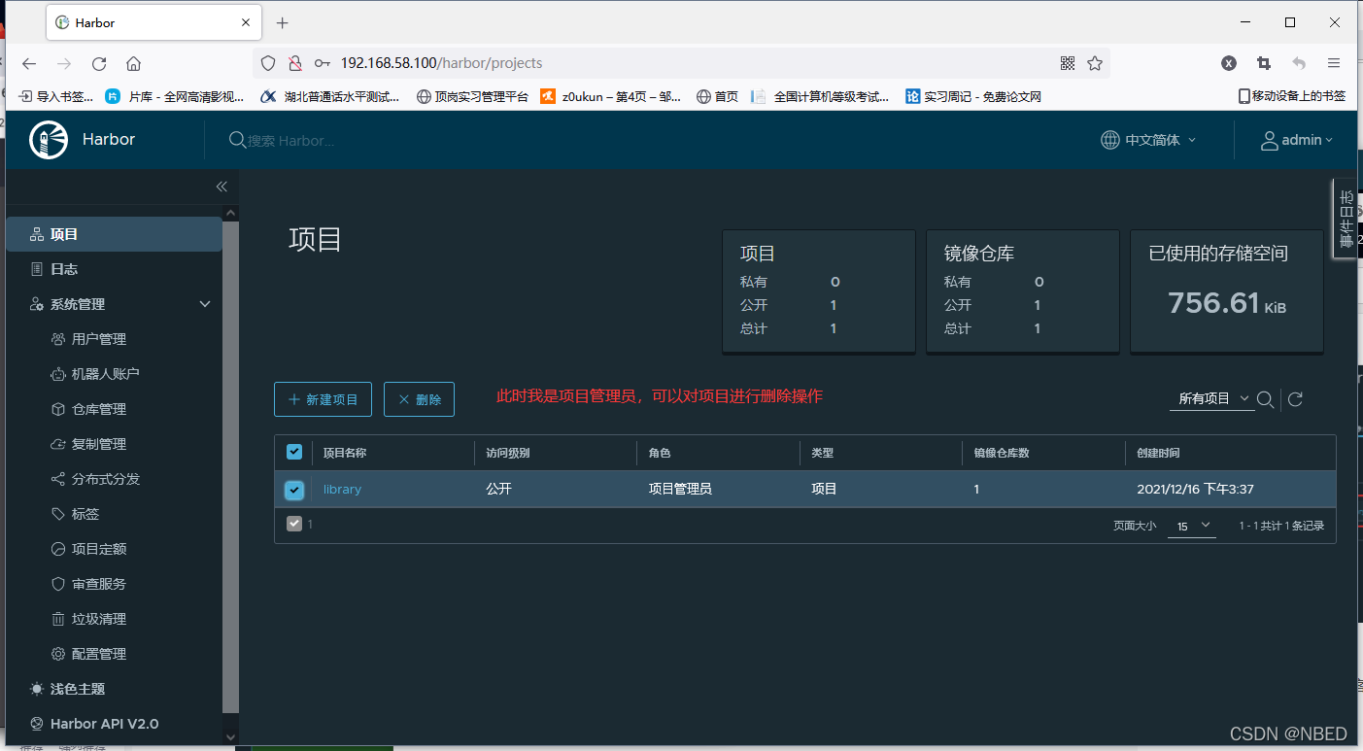The height and width of the screenshot is (751, 1363).
Task: Click the refresh icon above the project list
Action: (x=1295, y=398)
